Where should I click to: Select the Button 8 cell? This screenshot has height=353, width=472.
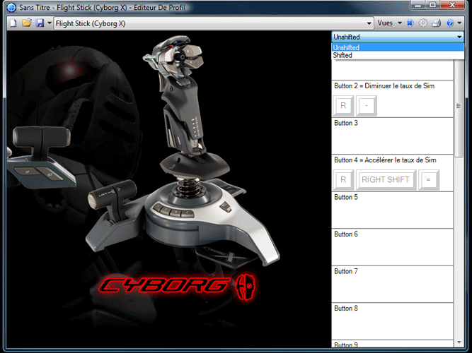tap(393, 321)
